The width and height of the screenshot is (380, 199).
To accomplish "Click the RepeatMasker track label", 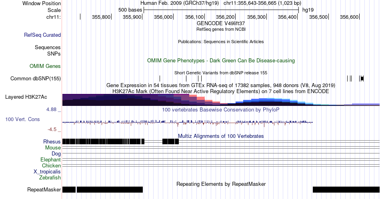I will (44, 189).
